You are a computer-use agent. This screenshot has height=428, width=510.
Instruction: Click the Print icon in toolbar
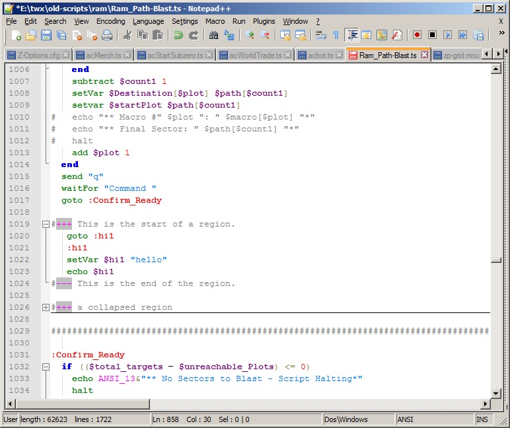coord(107,35)
